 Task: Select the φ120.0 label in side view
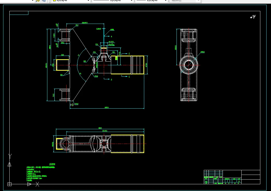coord(203,52)
